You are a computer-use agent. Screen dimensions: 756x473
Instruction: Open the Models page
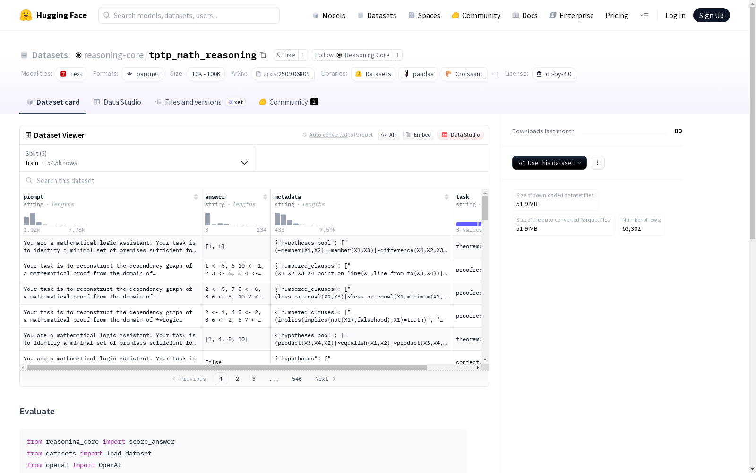point(329,15)
